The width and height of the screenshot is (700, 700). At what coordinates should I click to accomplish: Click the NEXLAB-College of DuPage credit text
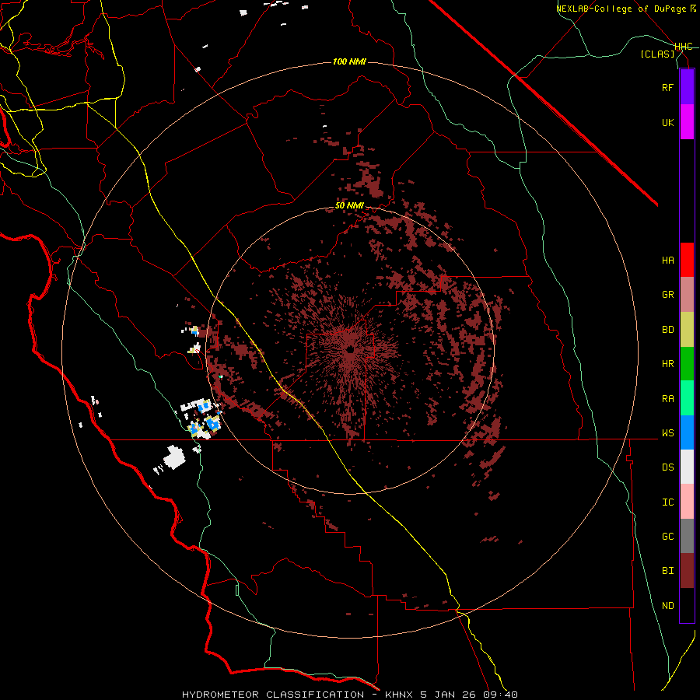pos(621,9)
